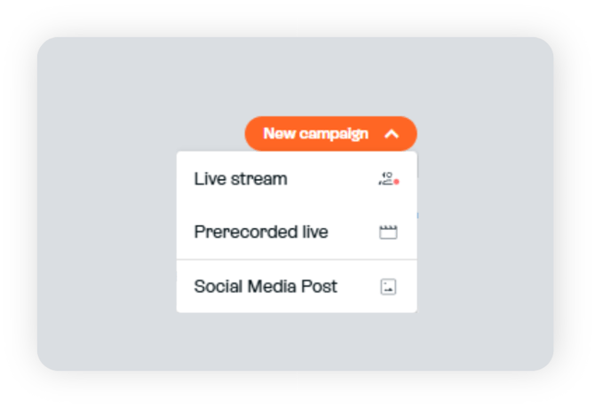Click the "Live stream" text label
This screenshot has width=595, height=408.
(x=241, y=179)
